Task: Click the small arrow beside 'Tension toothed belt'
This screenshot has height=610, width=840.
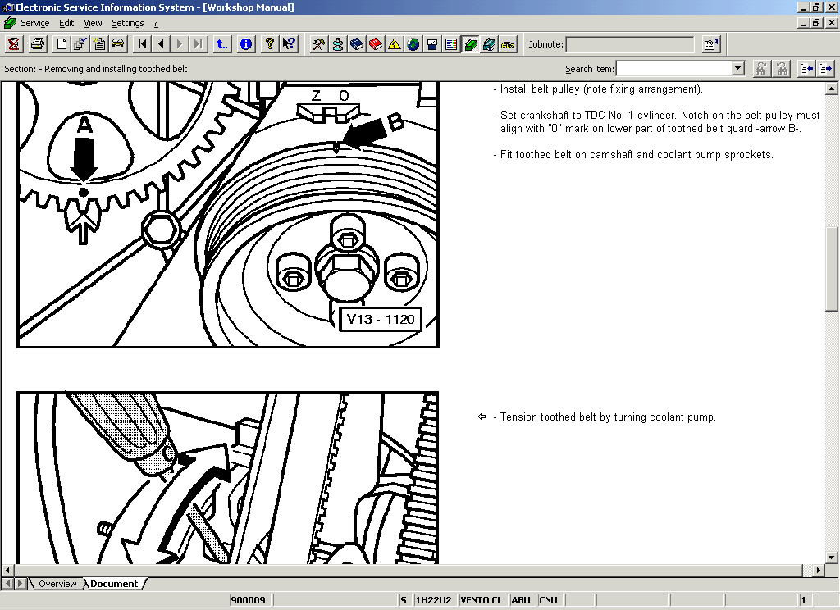Action: click(482, 417)
